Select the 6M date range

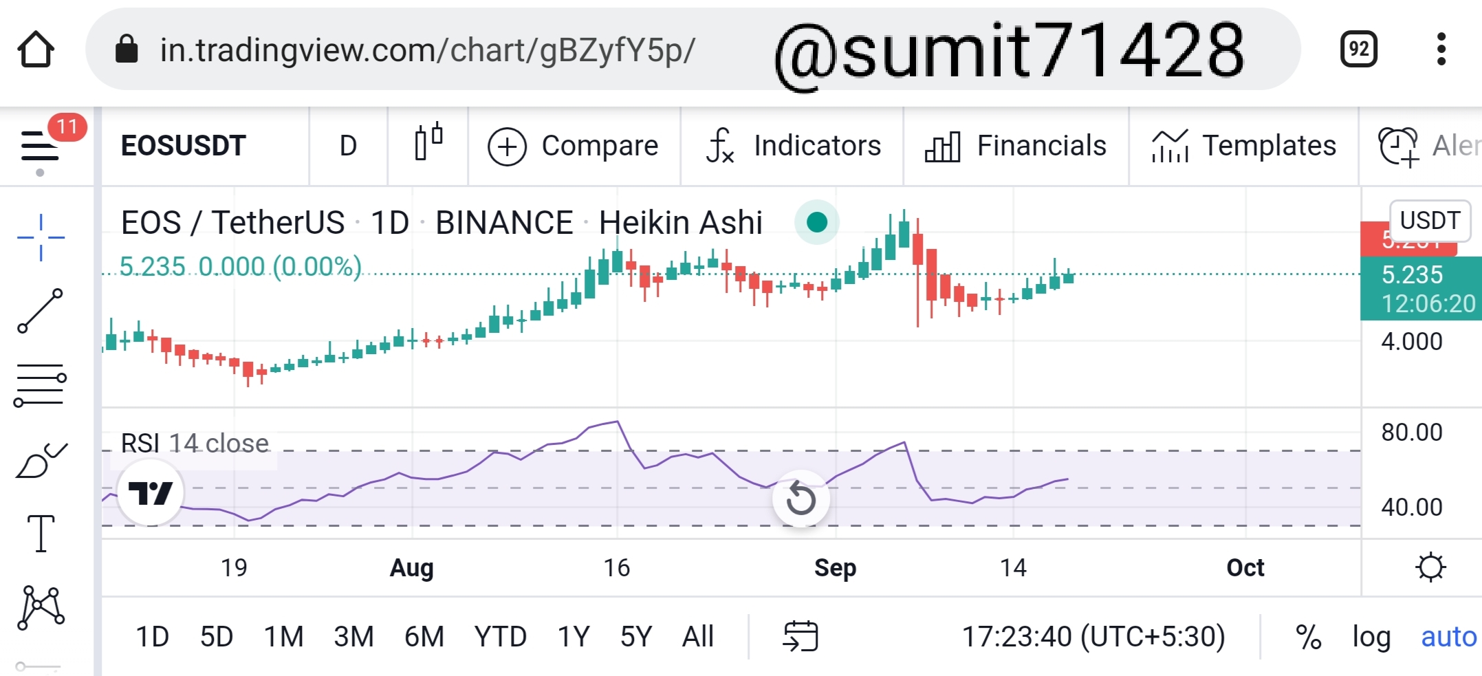pos(424,637)
